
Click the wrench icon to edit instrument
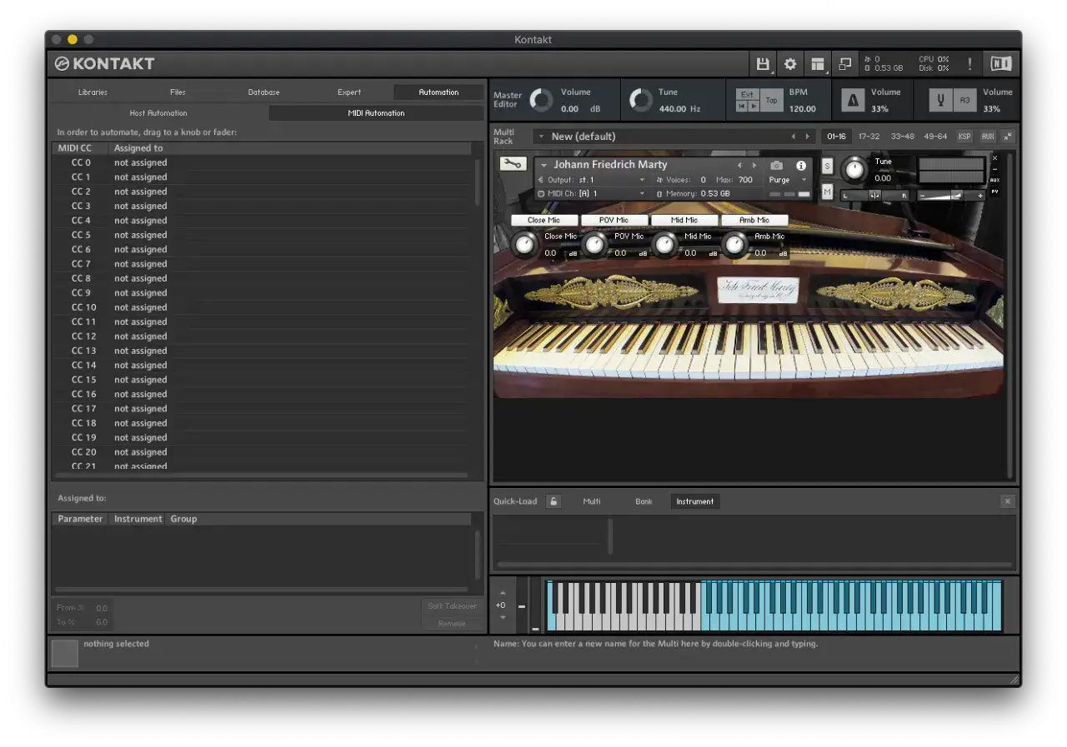(x=513, y=164)
